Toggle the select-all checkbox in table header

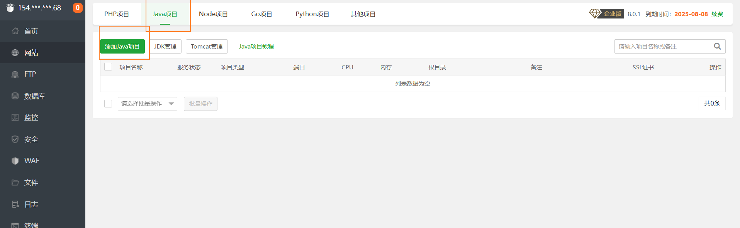pyautogui.click(x=108, y=67)
